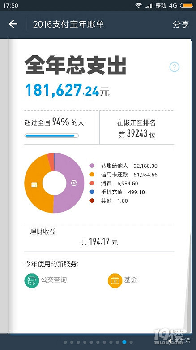Tap the Wi-Fi status icon
Image resolution: width=196 pixels, height=350 pixels.
pos(139,5)
